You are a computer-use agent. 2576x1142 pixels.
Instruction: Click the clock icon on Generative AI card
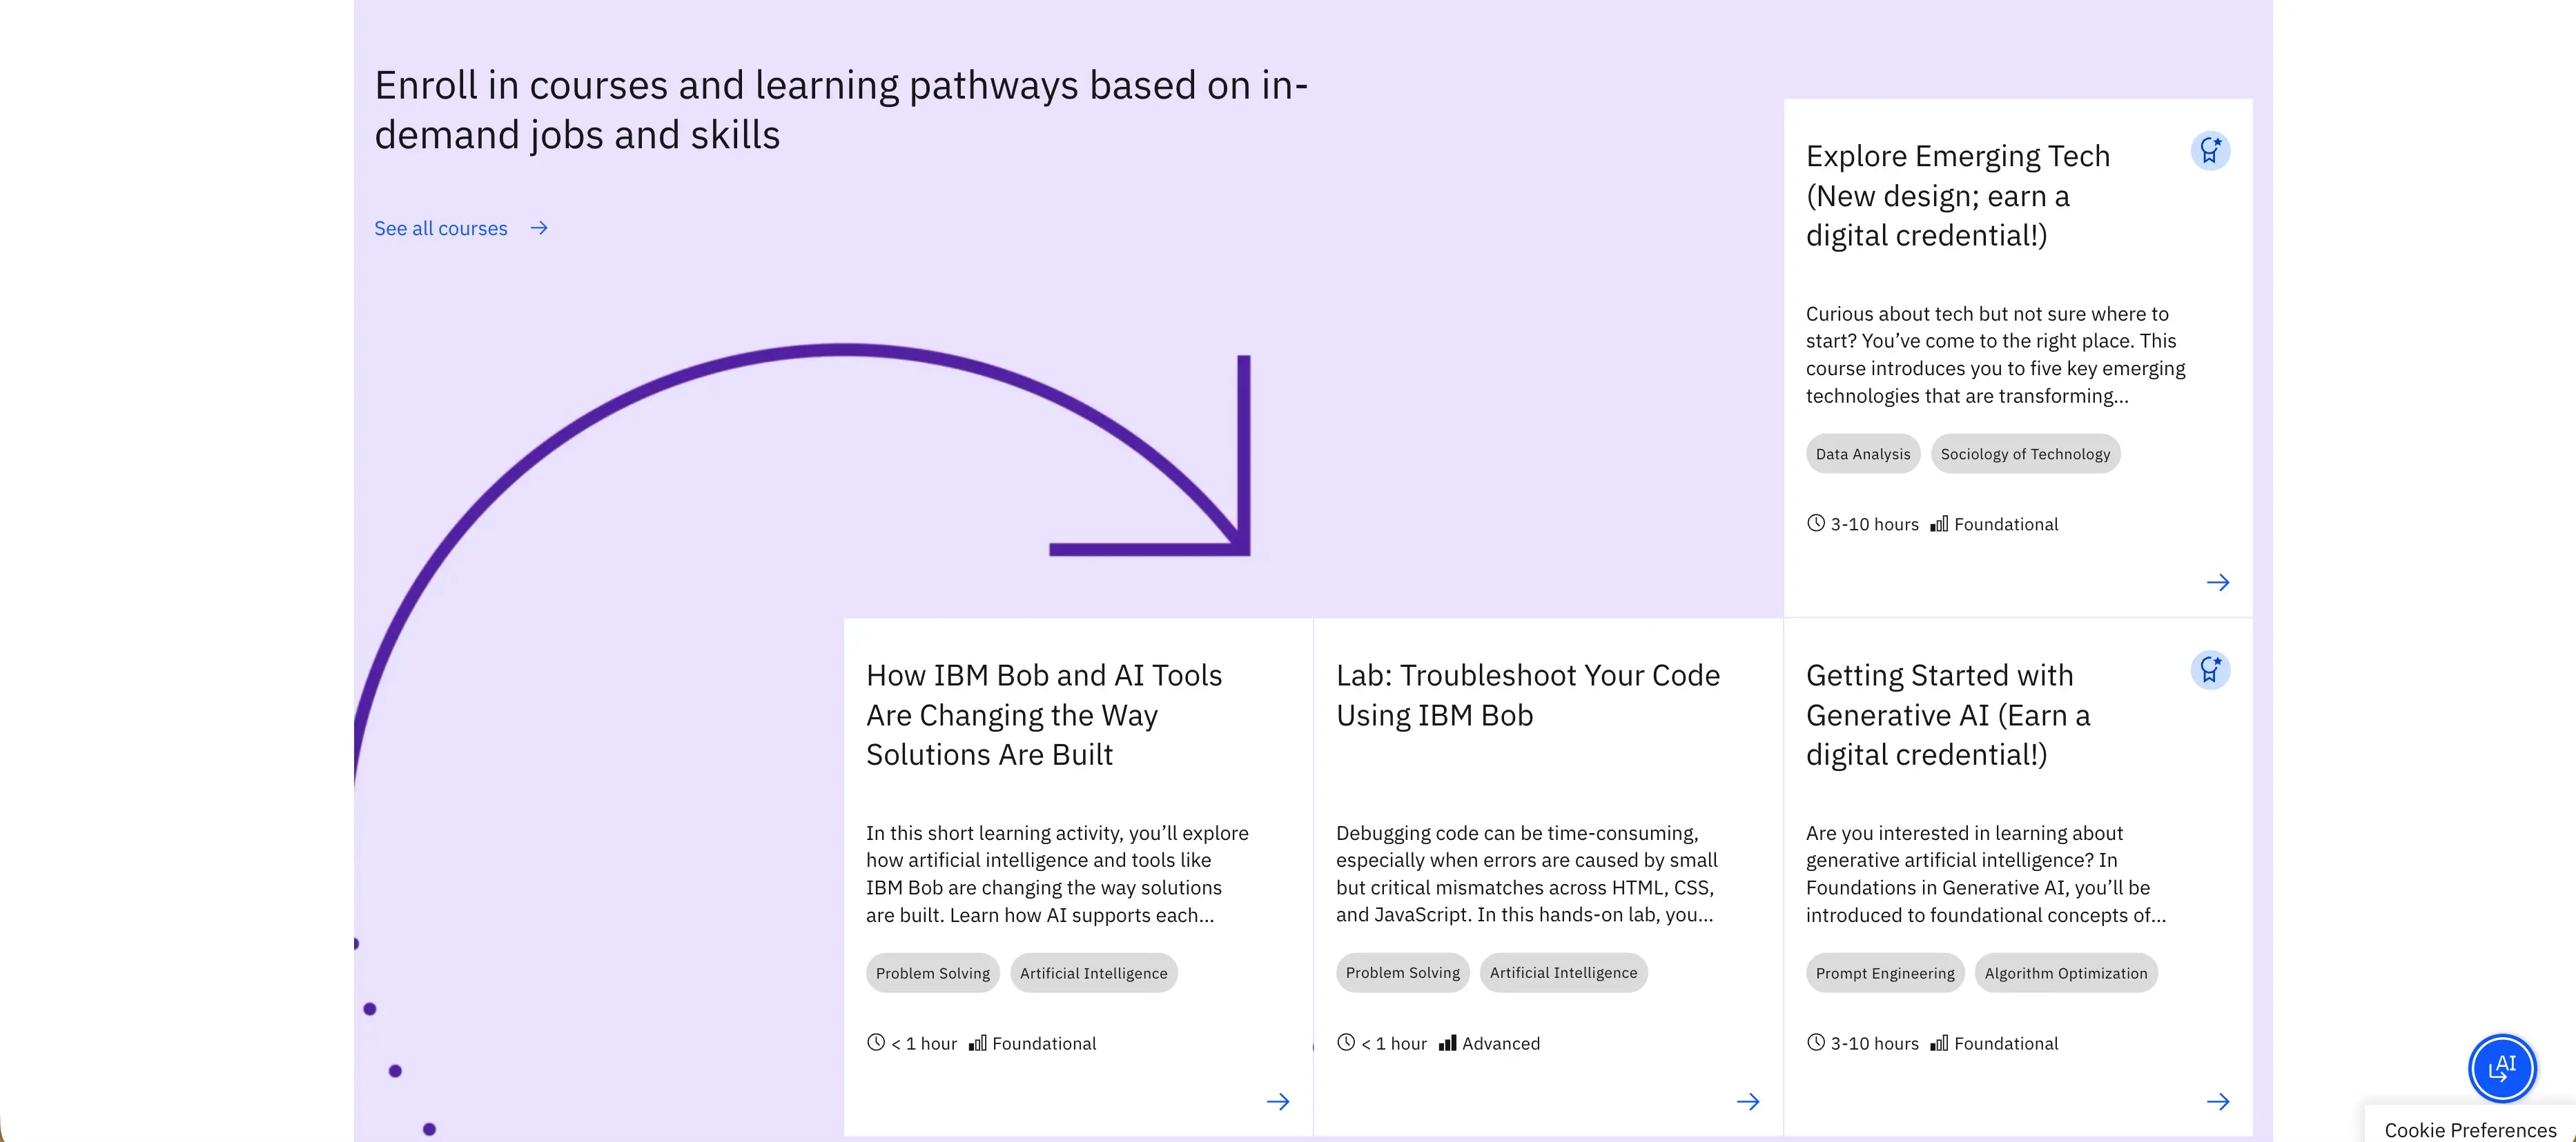coord(1816,1043)
